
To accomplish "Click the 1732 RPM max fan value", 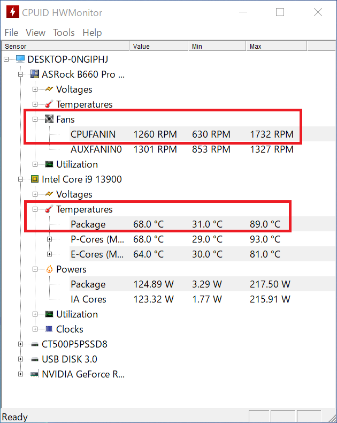I will click(272, 134).
